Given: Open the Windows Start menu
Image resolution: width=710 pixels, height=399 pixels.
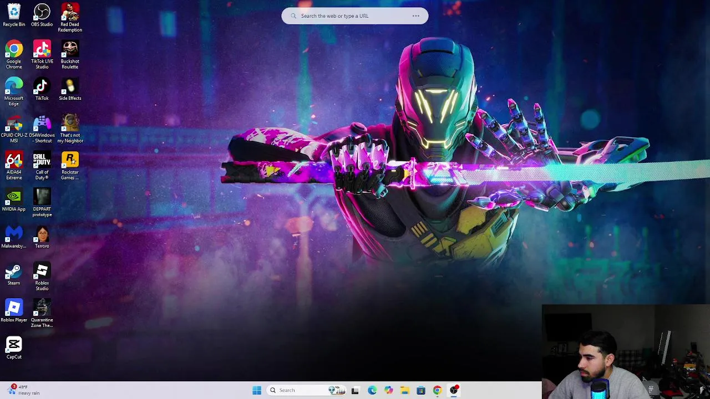Looking at the screenshot, I should (257, 390).
